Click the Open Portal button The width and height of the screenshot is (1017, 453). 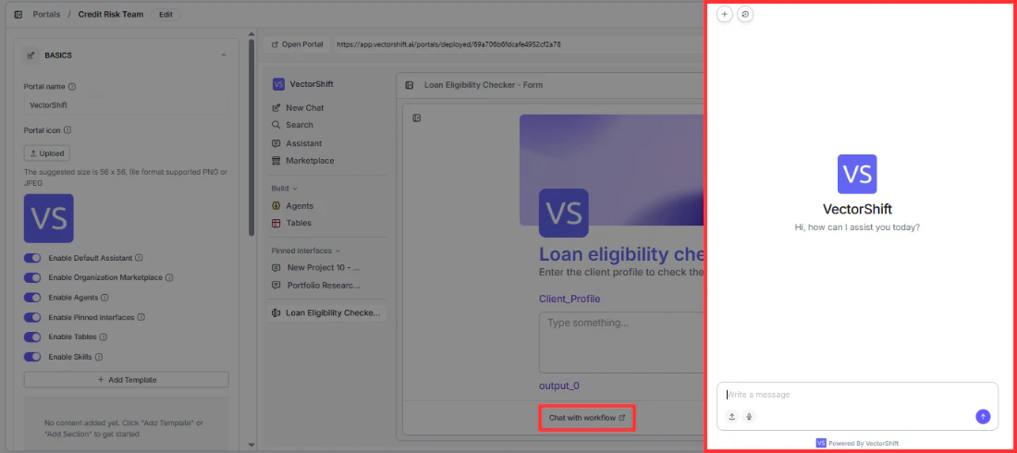[x=297, y=44]
